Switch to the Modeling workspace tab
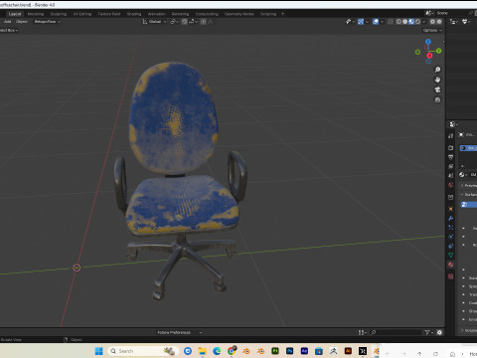477x358 pixels. coord(36,14)
